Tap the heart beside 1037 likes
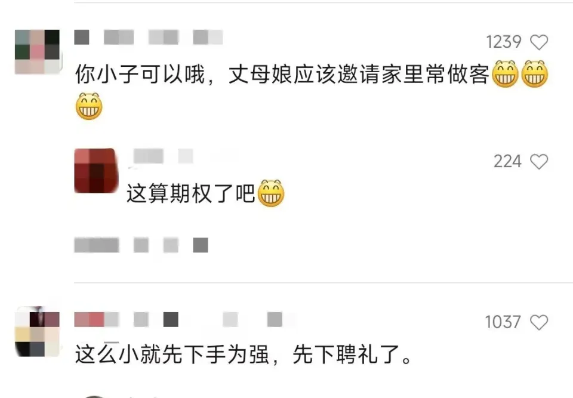The height and width of the screenshot is (398, 573). 539,322
